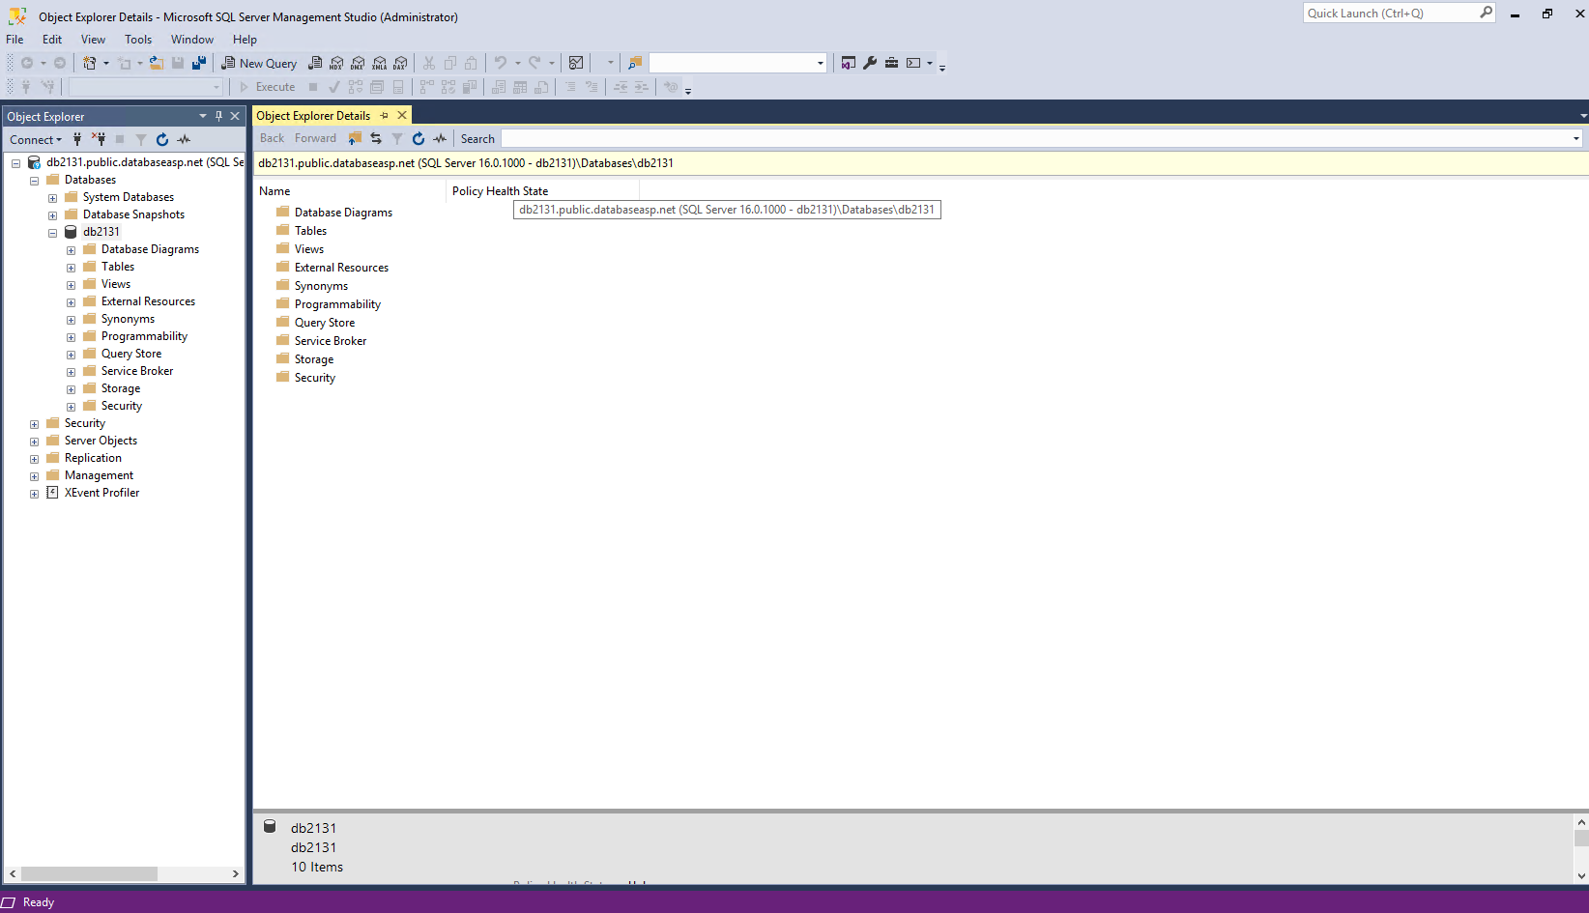
Task: Open the Search box dropdown arrow
Action: tap(1575, 138)
